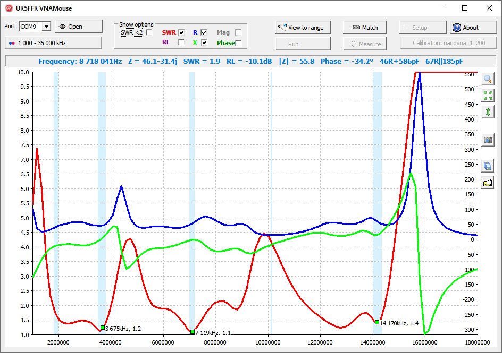Click the green fit-to-window arrows icon
The image size is (502, 353).
488,96
